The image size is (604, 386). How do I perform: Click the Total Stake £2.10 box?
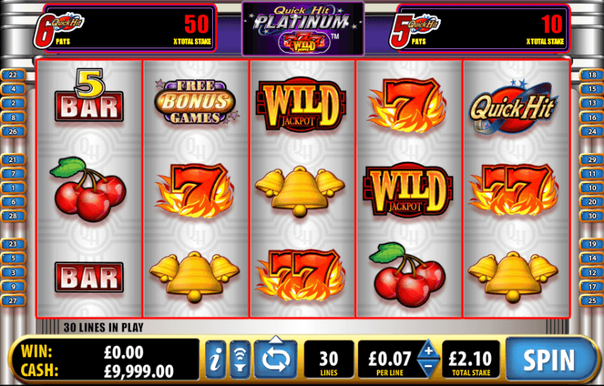pyautogui.click(x=470, y=360)
